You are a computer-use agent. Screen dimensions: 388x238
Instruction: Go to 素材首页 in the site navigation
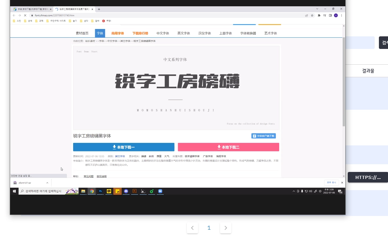click(x=82, y=33)
